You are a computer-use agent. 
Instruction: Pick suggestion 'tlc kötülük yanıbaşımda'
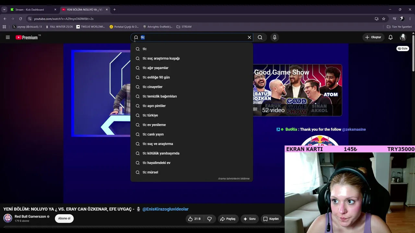pos(192,153)
